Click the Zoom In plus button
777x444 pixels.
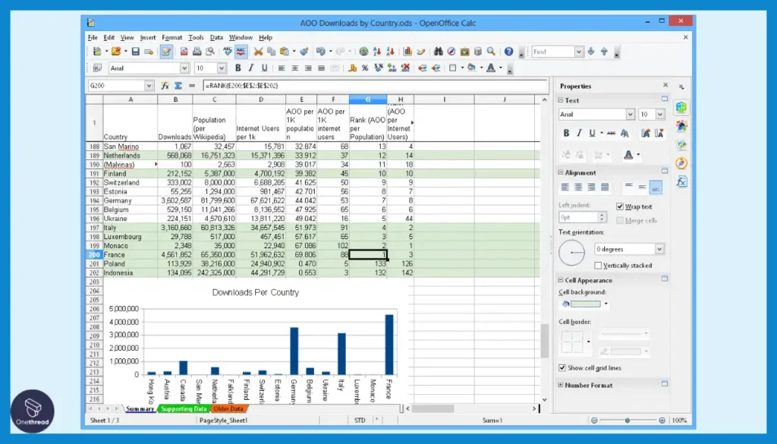click(x=662, y=420)
